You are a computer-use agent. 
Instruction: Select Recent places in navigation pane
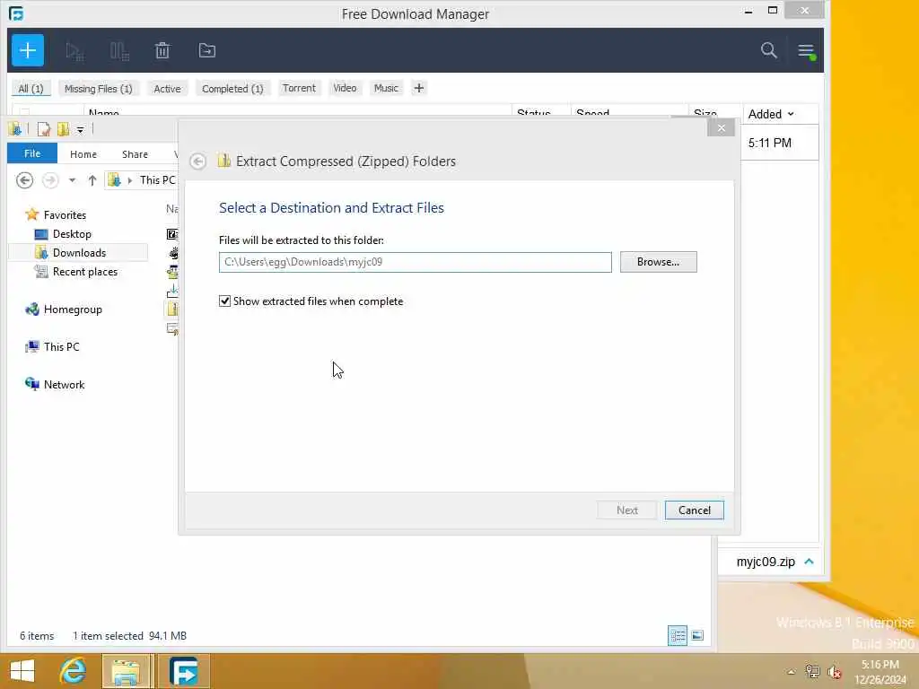click(84, 271)
